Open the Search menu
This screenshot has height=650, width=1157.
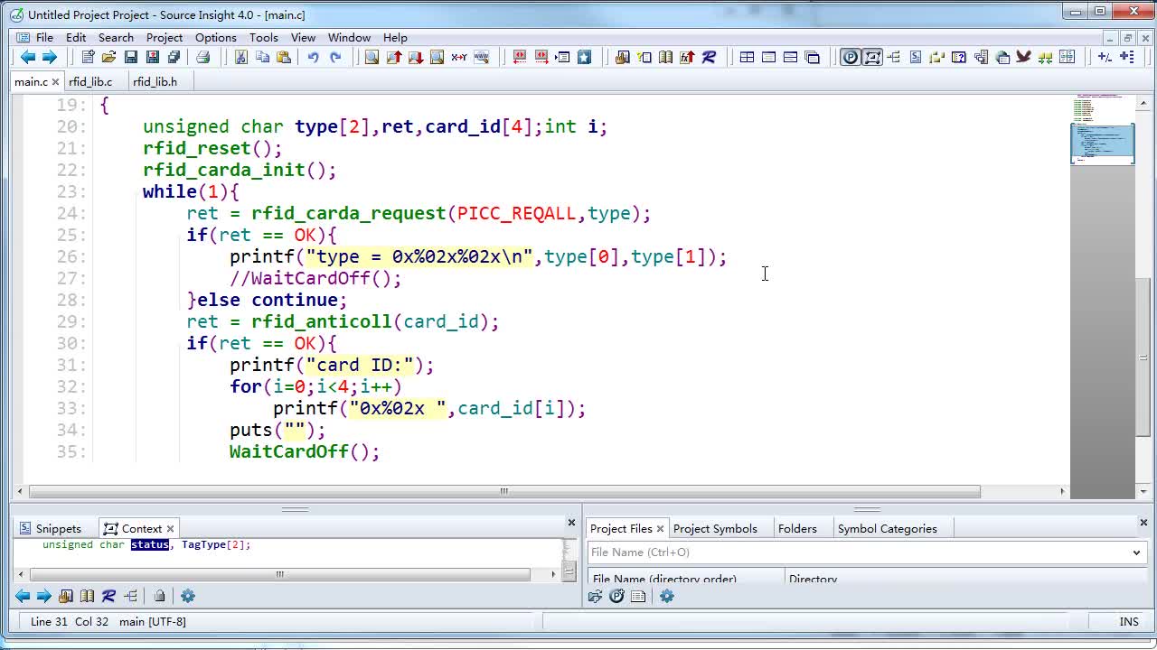point(116,37)
